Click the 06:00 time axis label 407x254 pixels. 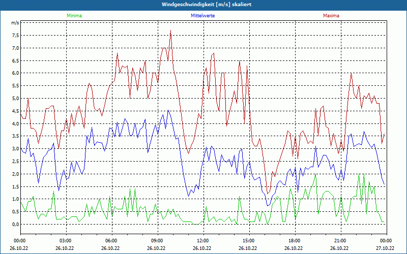(x=112, y=241)
